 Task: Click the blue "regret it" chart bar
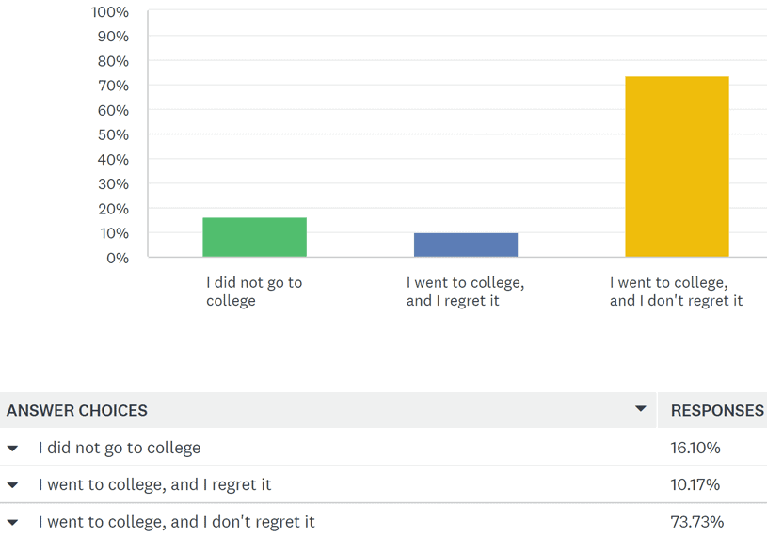point(466,245)
